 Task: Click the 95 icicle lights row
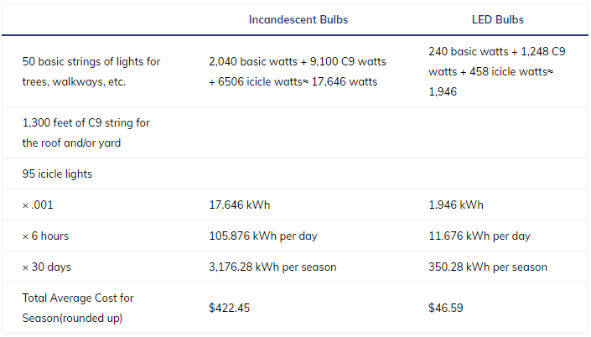click(58, 174)
